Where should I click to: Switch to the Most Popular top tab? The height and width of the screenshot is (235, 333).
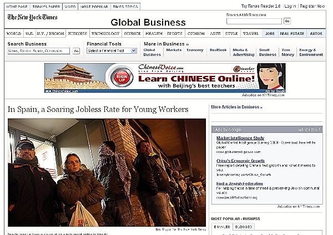(x=93, y=6)
